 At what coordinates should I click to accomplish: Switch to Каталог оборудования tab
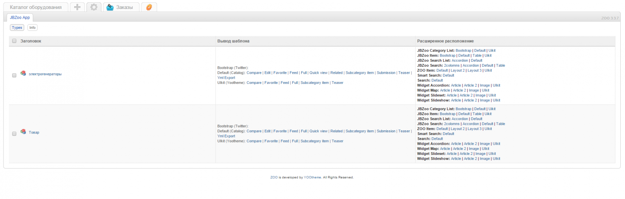click(x=36, y=7)
